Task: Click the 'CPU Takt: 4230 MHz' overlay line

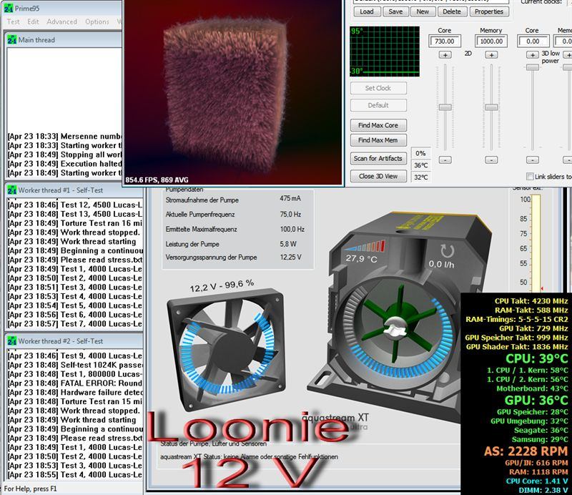Action: (x=531, y=301)
